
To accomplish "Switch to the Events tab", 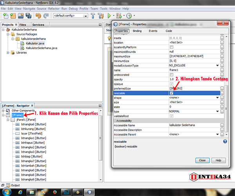I will pyautogui.click(x=153, y=31).
